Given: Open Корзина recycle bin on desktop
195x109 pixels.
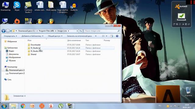Looking at the screenshot, I should tap(188, 91).
